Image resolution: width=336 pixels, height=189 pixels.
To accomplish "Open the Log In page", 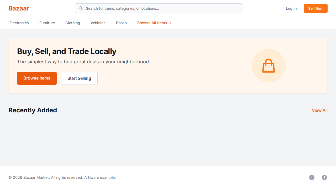I will [291, 8].
